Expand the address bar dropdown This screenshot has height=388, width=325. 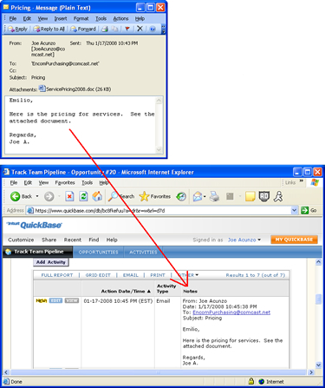tap(294, 210)
